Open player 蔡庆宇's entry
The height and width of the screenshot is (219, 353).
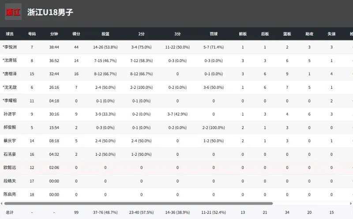(x=10, y=141)
